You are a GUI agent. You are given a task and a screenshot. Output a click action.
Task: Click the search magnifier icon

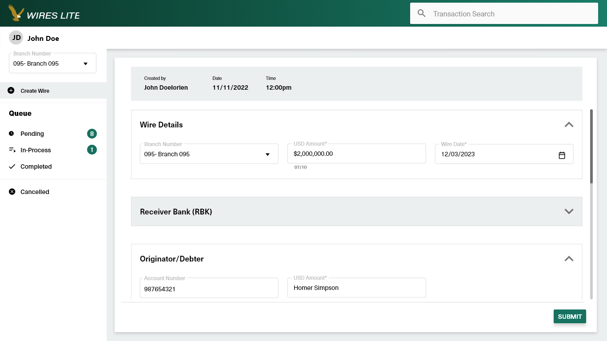click(422, 14)
